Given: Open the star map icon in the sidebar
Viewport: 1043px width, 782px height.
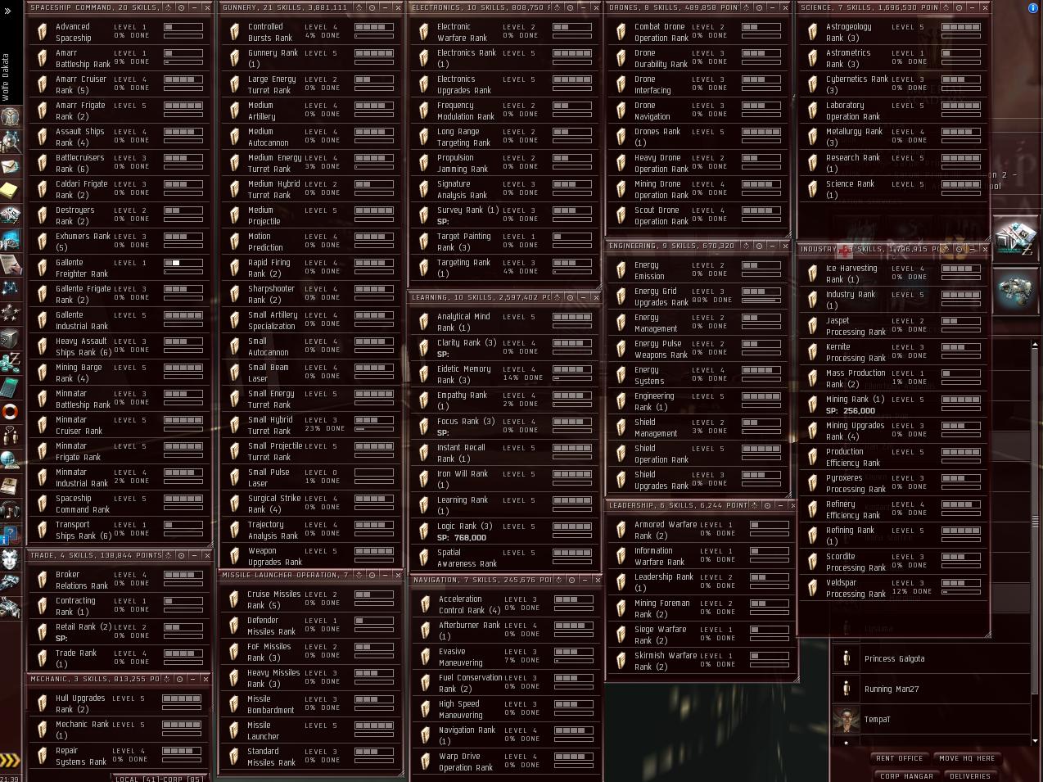Looking at the screenshot, I should (10, 288).
